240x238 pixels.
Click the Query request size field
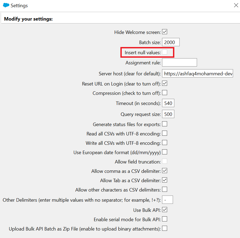(x=168, y=114)
